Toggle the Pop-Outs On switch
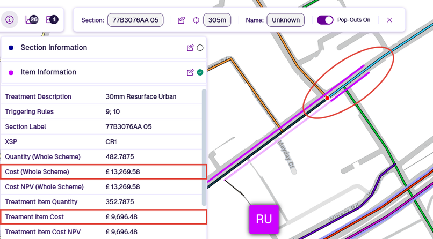 [325, 20]
